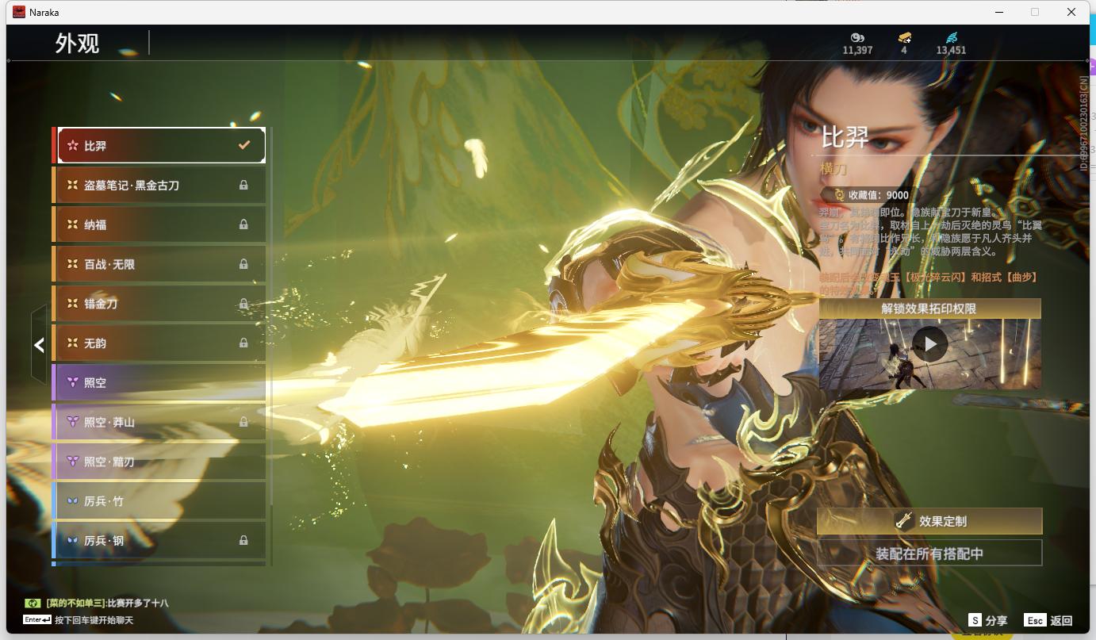1096x640 pixels.
Task: Click the equipped checkmark on 比羿
Action: tap(244, 145)
